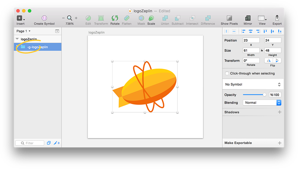Click the layer Filter search field
This screenshot has height=169, width=298.
[x=30, y=143]
